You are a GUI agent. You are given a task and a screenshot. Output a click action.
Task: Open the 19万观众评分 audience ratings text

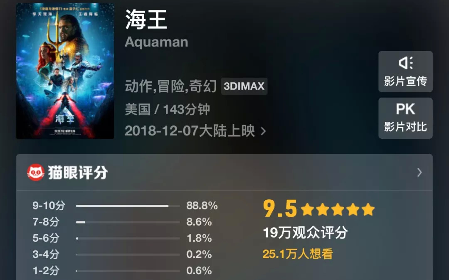point(306,233)
